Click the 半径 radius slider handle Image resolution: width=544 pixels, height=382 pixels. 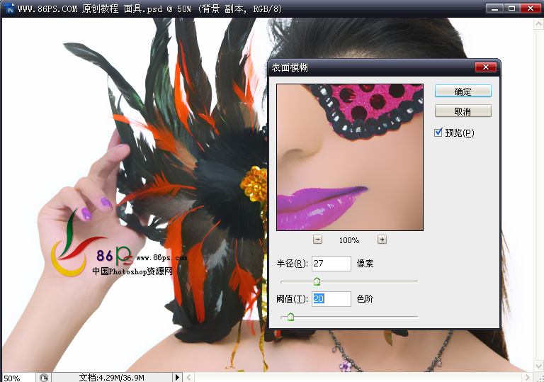317,282
